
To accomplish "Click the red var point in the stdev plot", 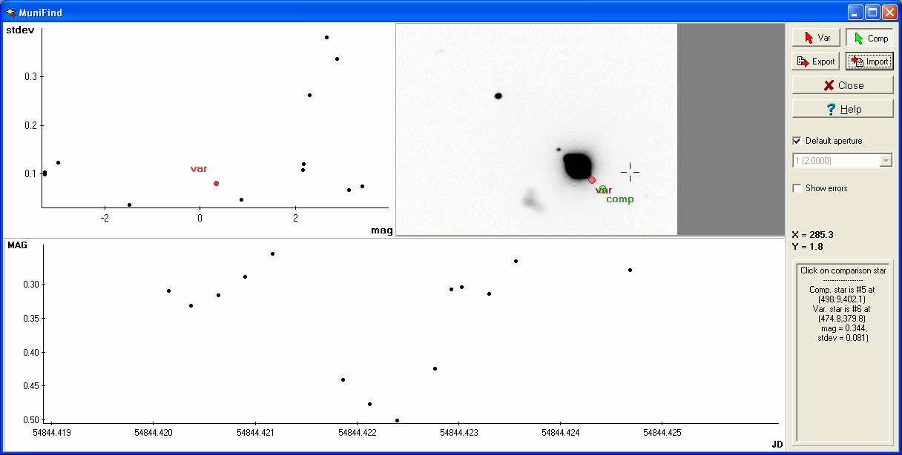I will (216, 183).
